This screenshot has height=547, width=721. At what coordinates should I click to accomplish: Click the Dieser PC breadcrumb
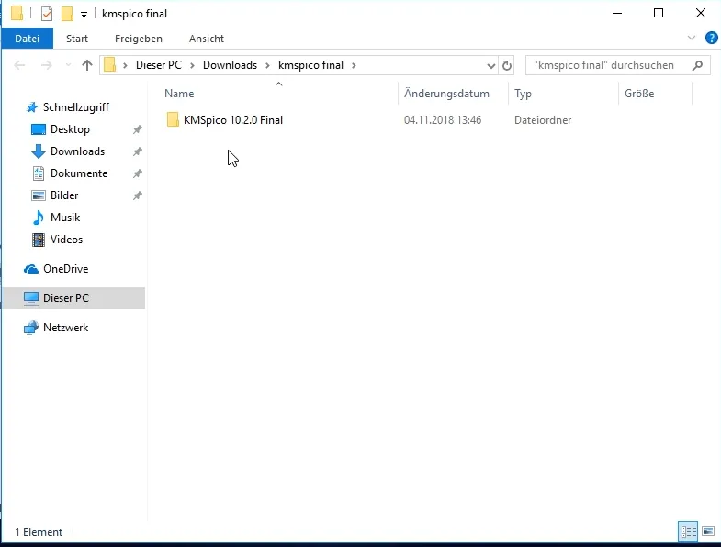tap(159, 65)
